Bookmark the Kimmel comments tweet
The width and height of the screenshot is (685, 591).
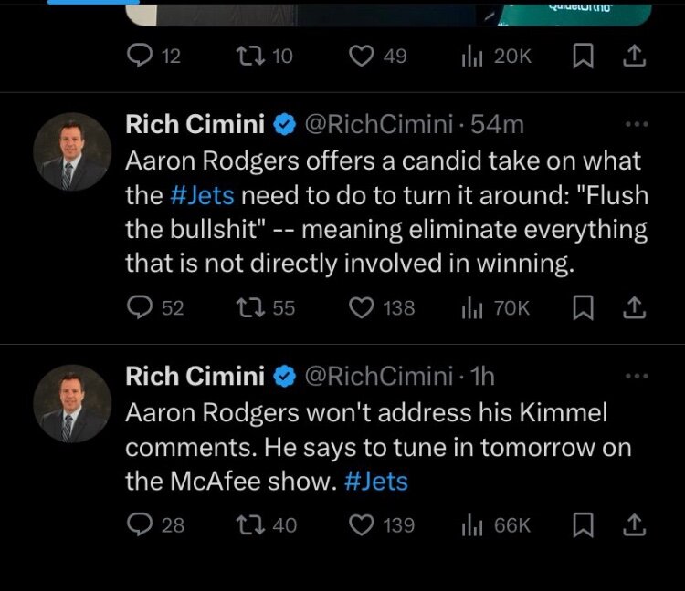[581, 525]
